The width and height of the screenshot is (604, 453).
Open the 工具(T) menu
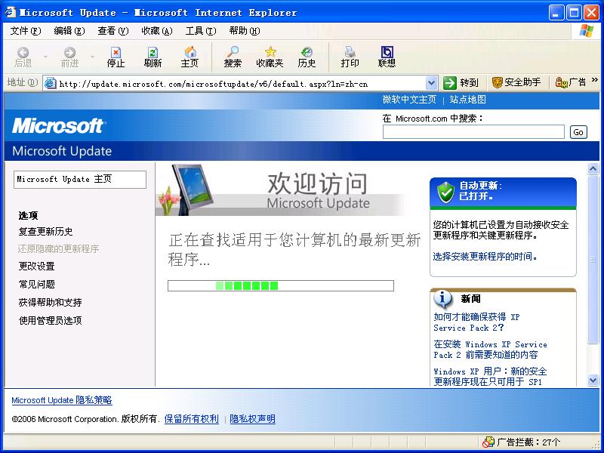pos(201,31)
